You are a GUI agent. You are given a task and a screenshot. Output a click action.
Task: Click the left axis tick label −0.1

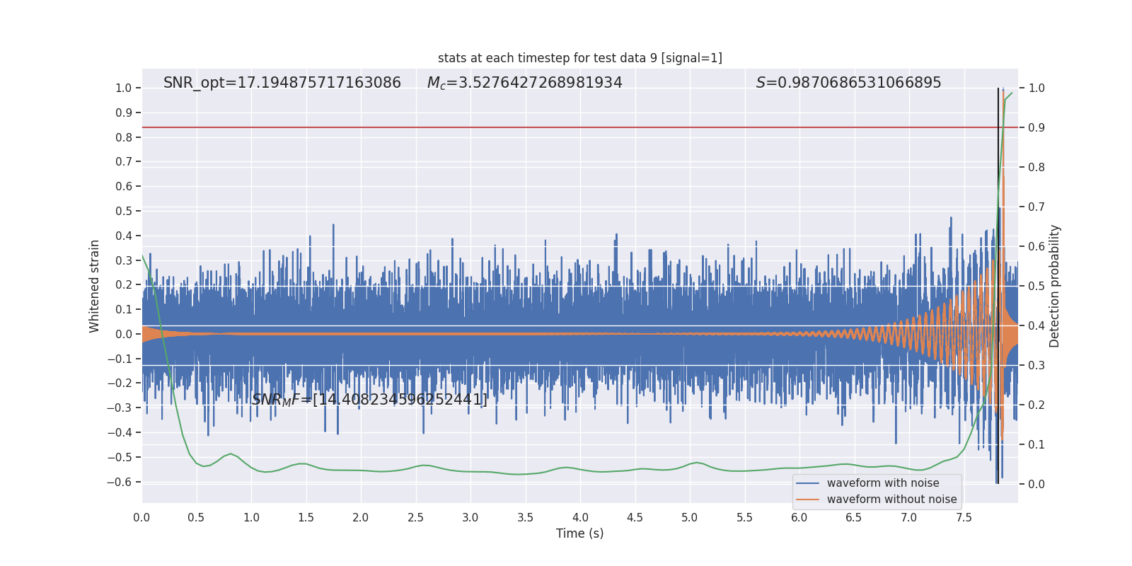pyautogui.click(x=120, y=359)
